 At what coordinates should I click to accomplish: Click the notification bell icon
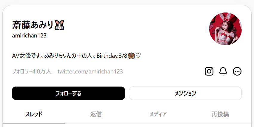[x=223, y=71]
